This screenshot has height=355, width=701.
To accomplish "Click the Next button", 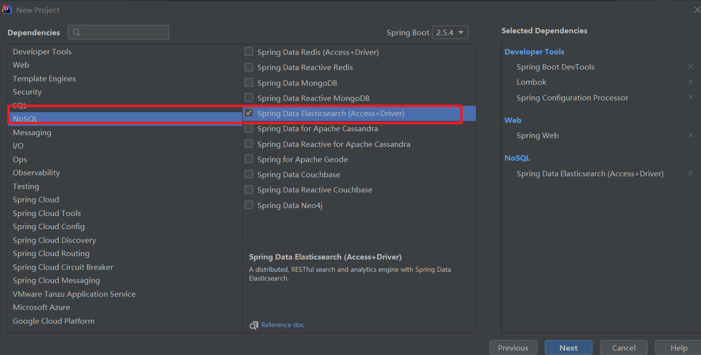I will (x=568, y=348).
